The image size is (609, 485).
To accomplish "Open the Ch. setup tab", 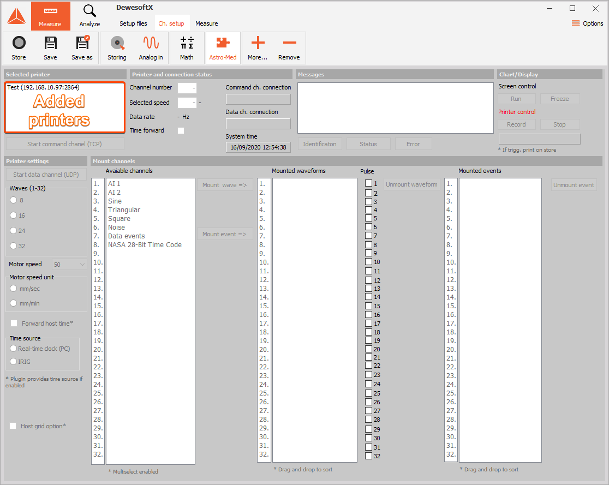I will 171,23.
